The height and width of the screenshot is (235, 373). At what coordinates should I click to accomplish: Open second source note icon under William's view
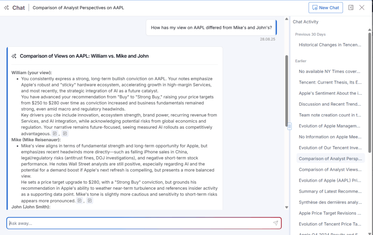click(x=65, y=134)
